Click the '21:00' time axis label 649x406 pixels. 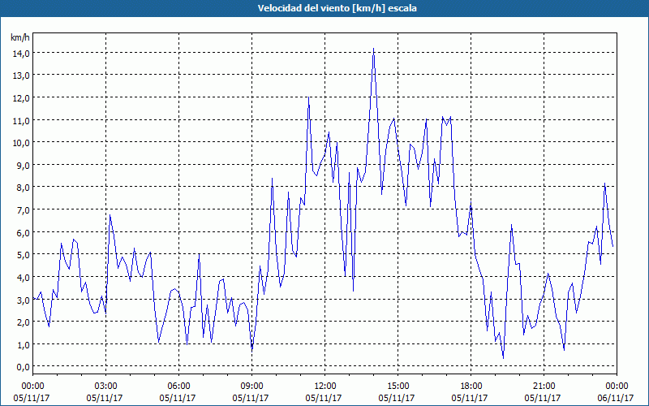pyautogui.click(x=544, y=387)
